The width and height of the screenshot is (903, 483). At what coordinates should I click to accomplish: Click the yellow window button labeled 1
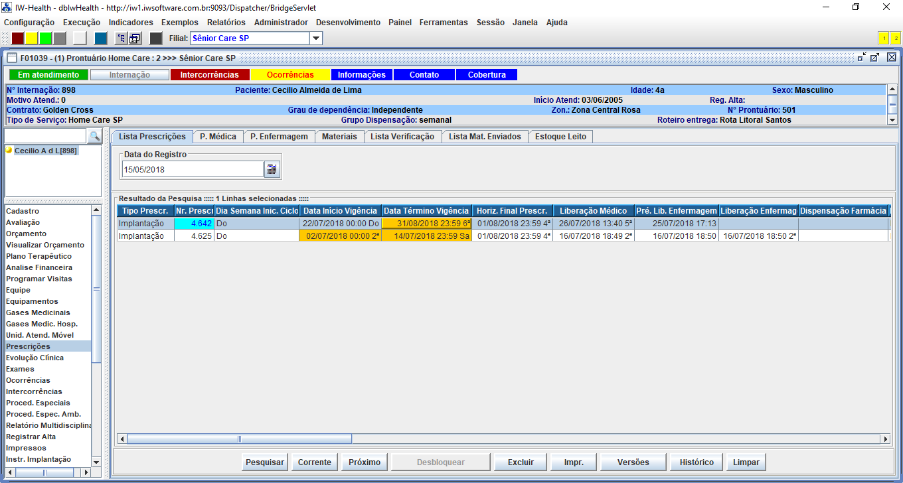point(884,38)
